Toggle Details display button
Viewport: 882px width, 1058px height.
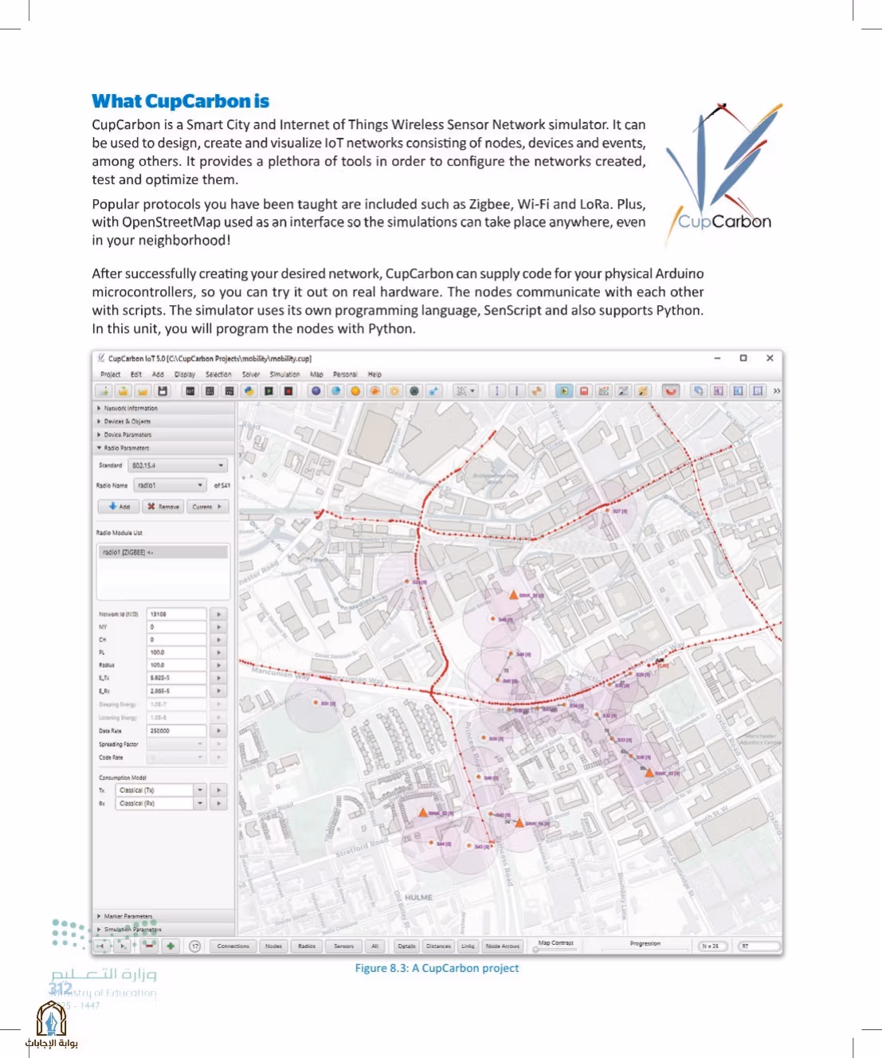click(407, 946)
